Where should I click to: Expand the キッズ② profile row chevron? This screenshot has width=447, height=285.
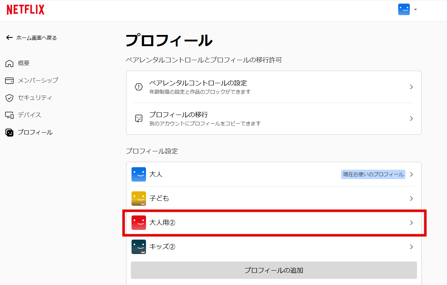tap(411, 247)
